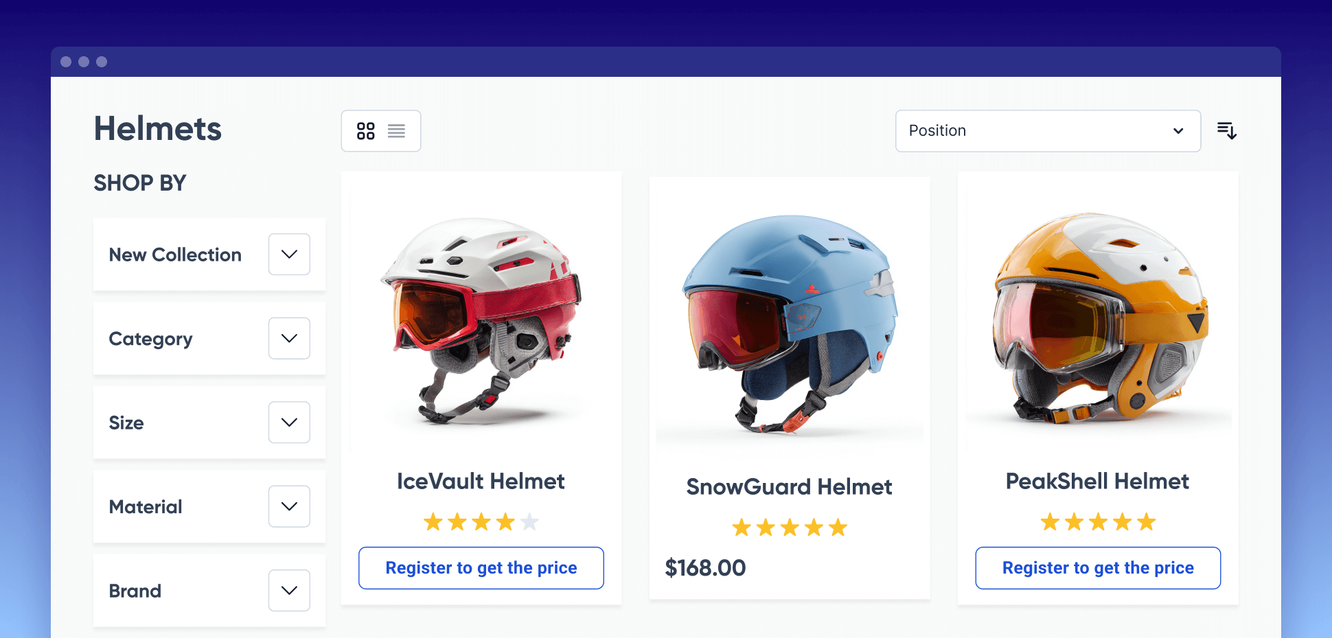Expand the Category filter chevron

coord(289,338)
